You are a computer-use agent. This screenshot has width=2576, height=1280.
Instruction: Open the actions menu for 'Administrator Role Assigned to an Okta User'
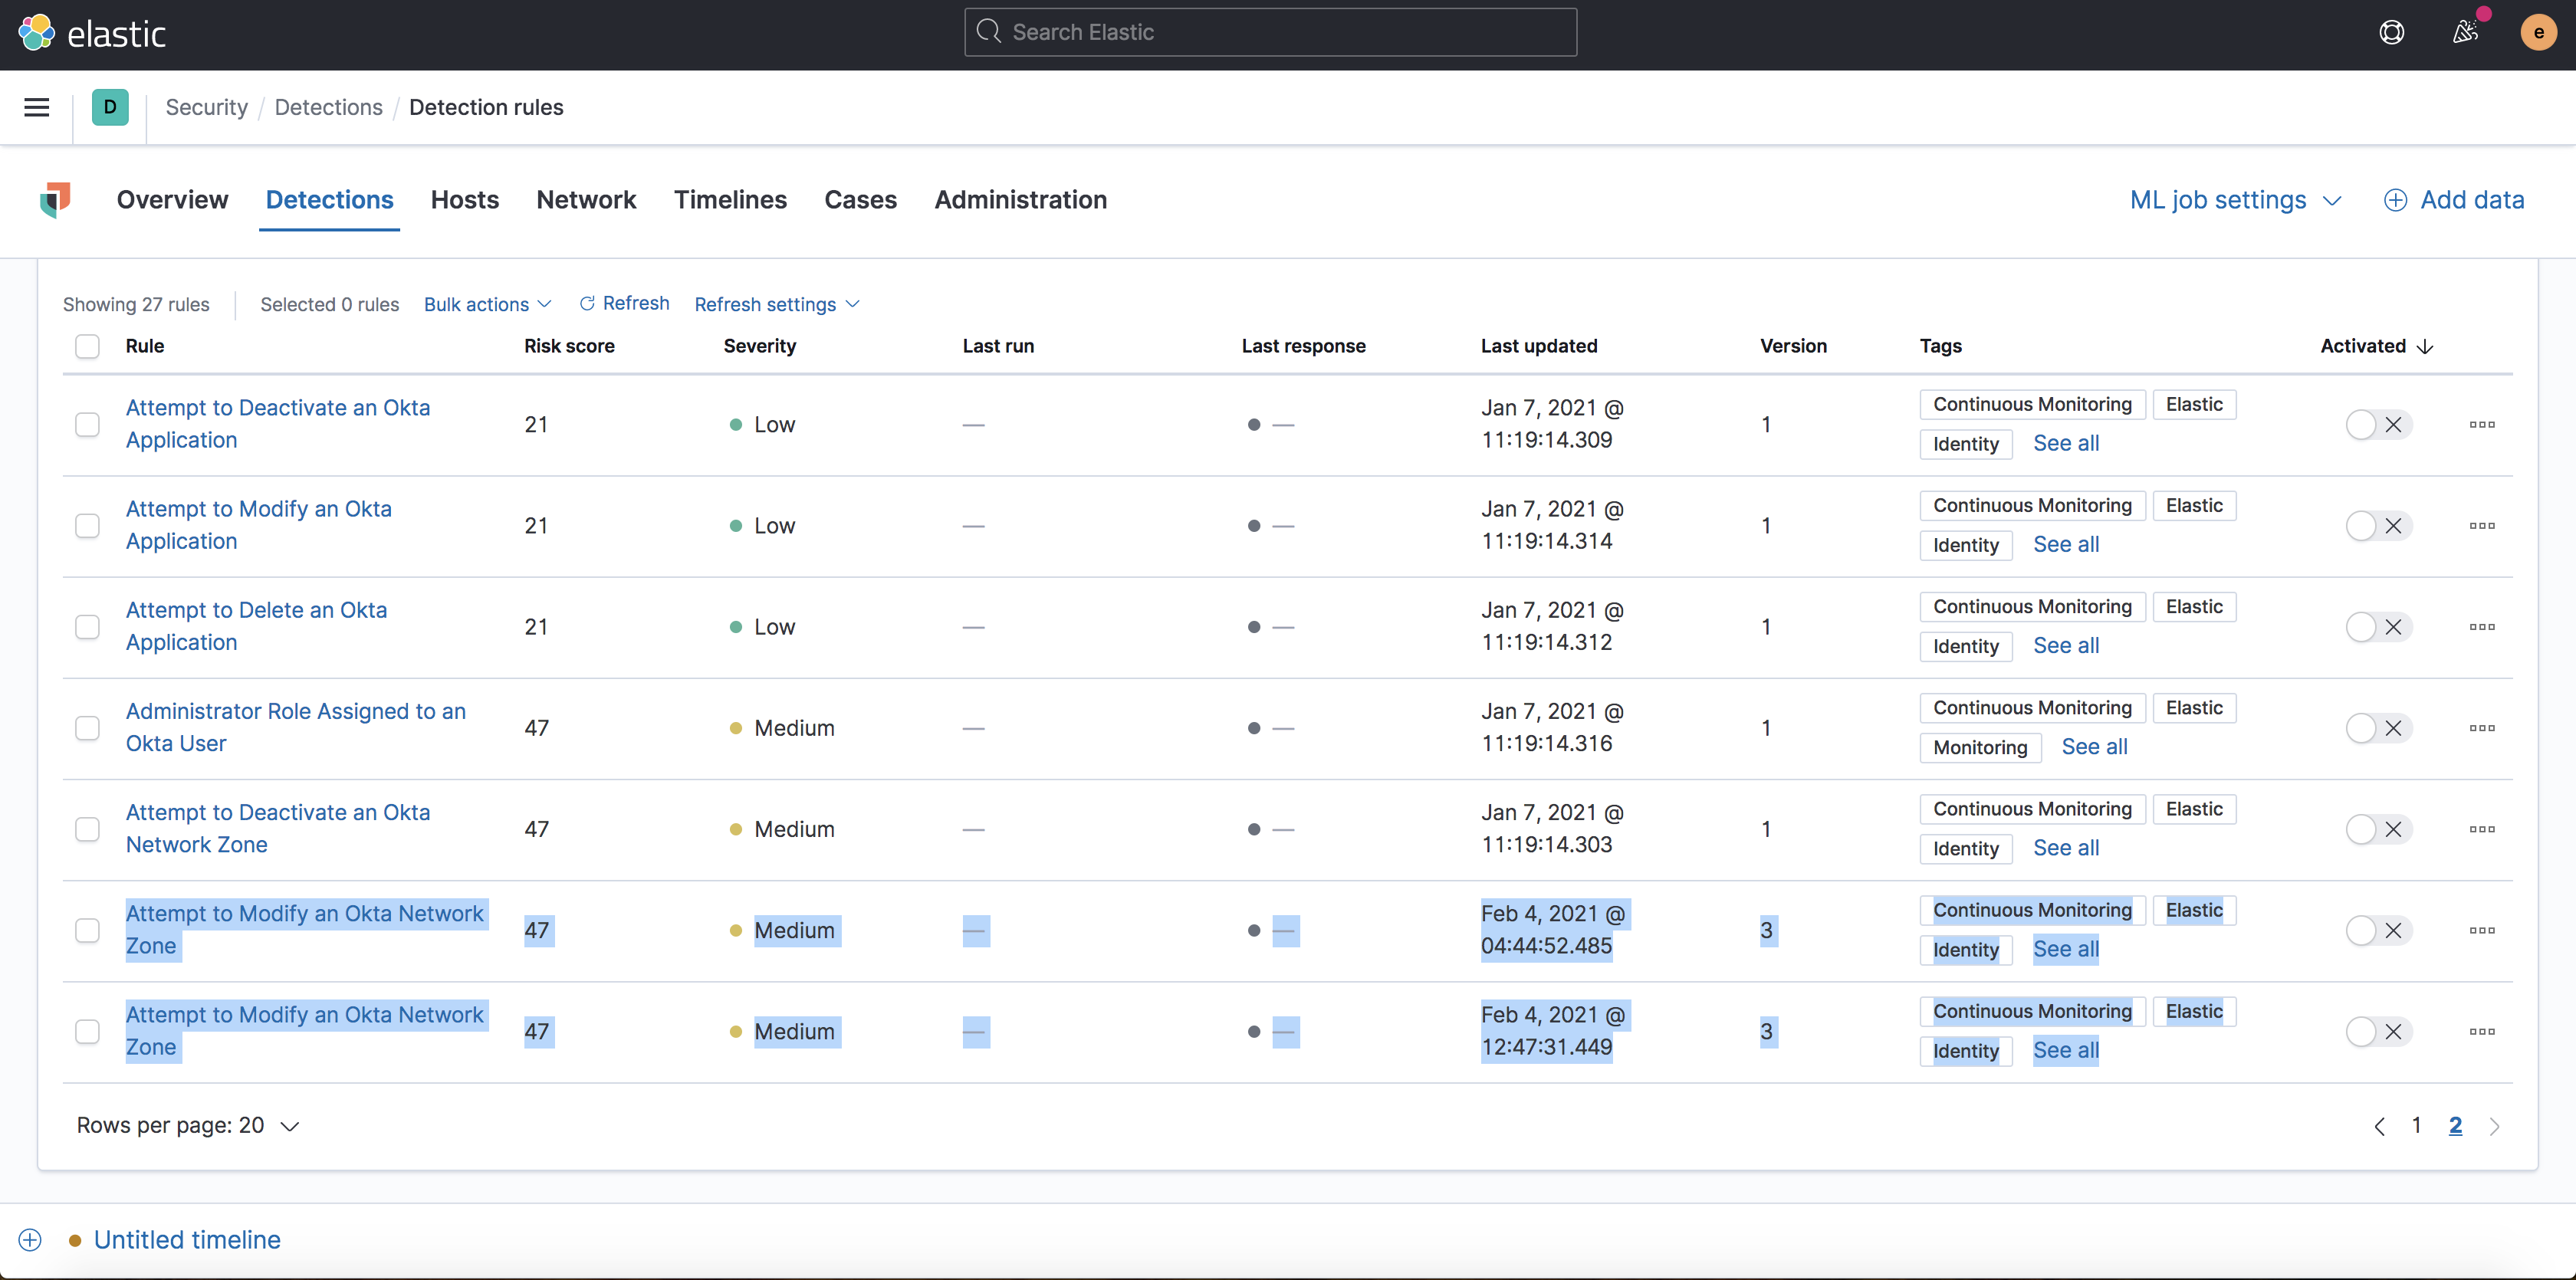click(x=2483, y=727)
